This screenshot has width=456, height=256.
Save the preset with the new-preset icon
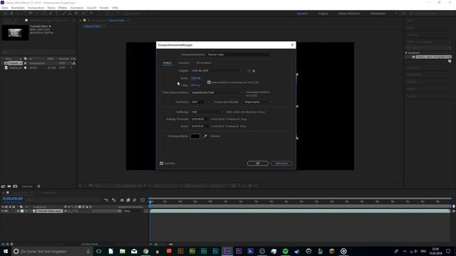249,71
